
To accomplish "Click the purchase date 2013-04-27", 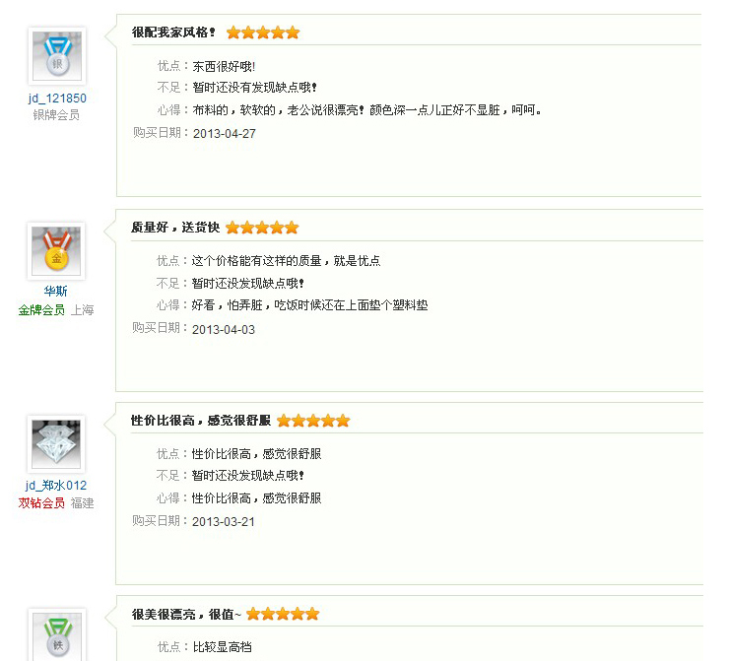I will point(225,134).
